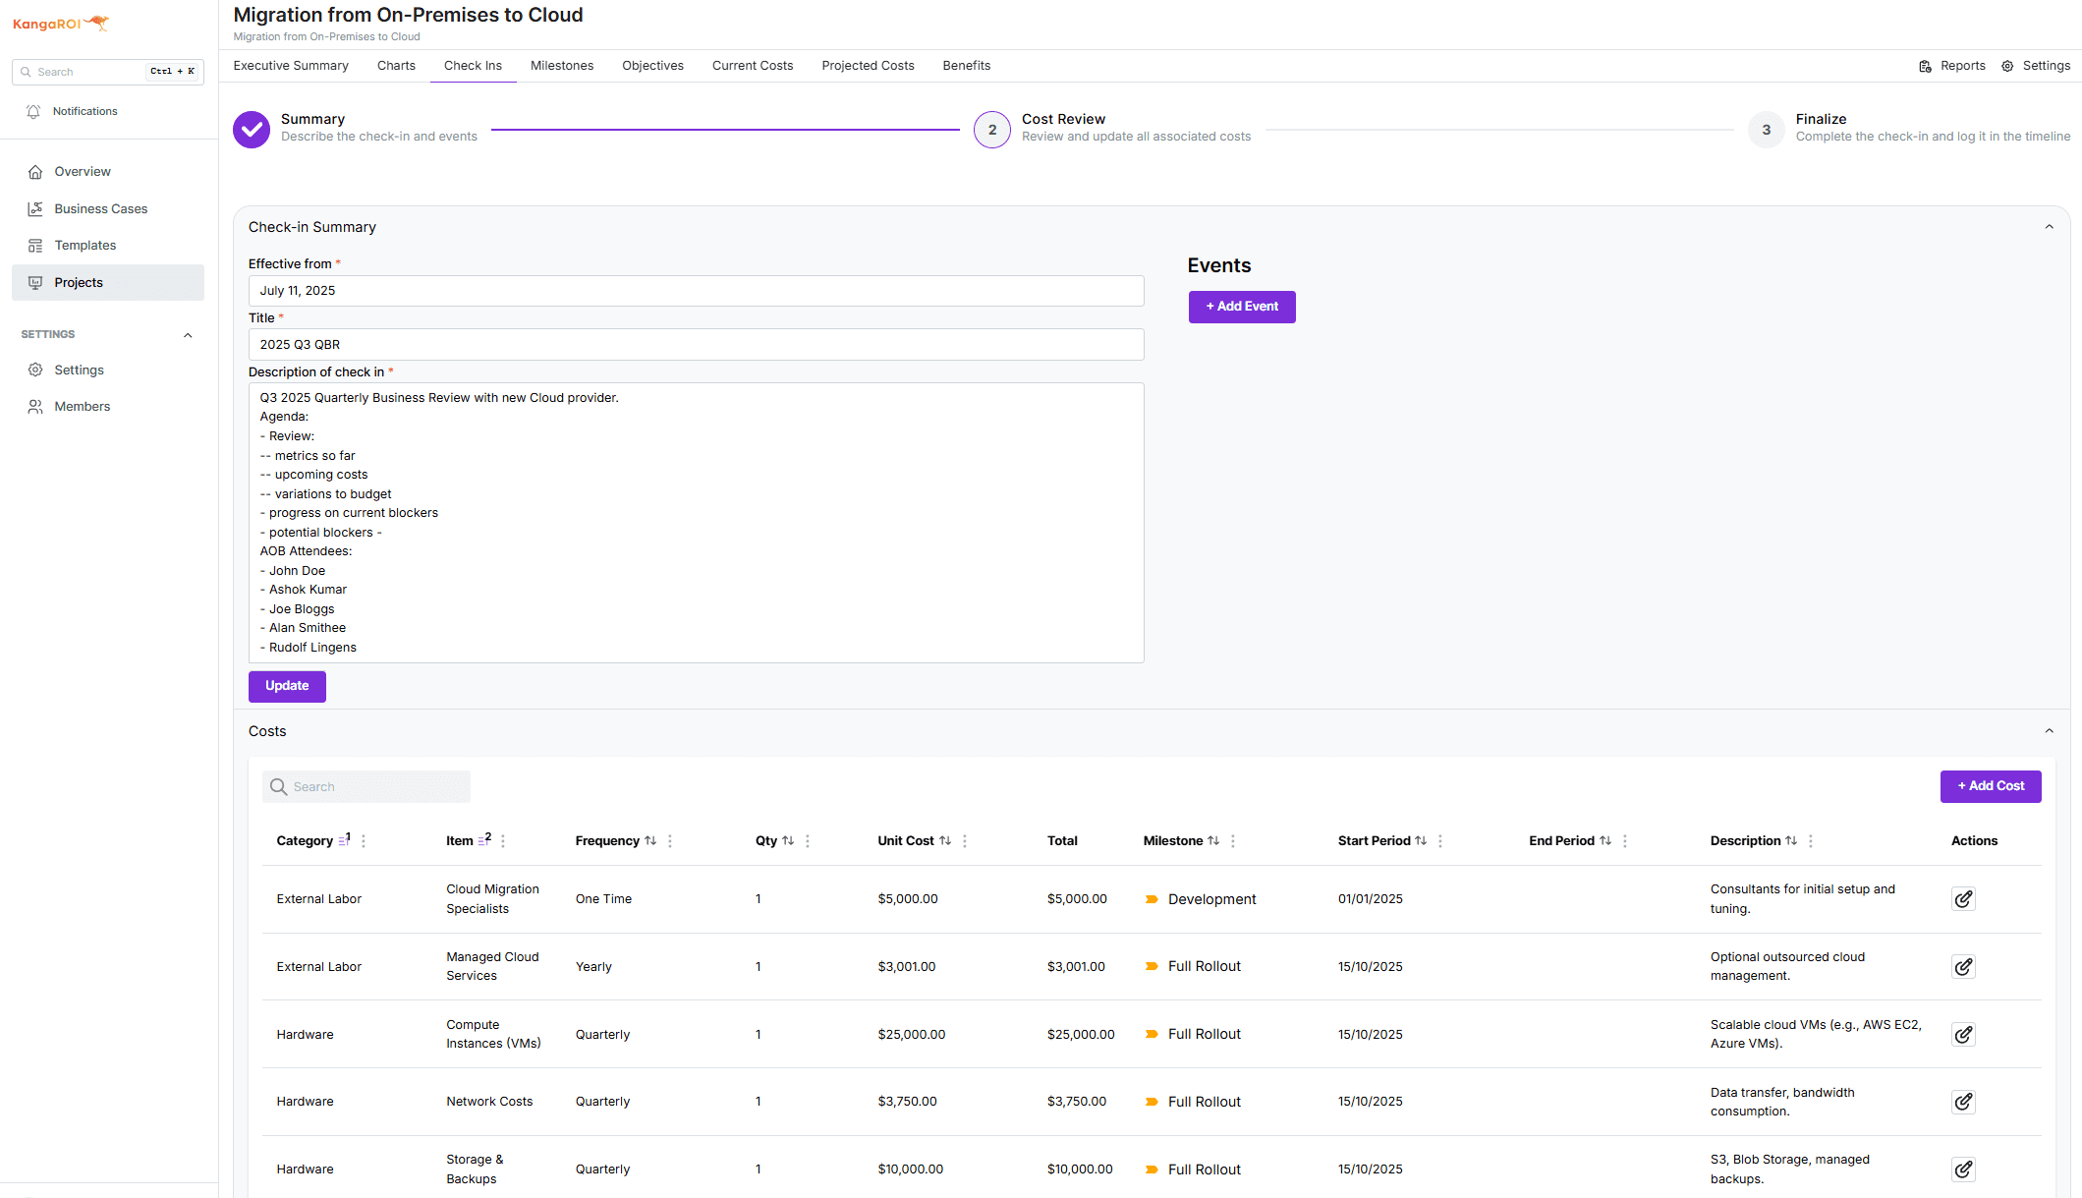
Task: Open the Current Costs tab
Action: coord(753,66)
